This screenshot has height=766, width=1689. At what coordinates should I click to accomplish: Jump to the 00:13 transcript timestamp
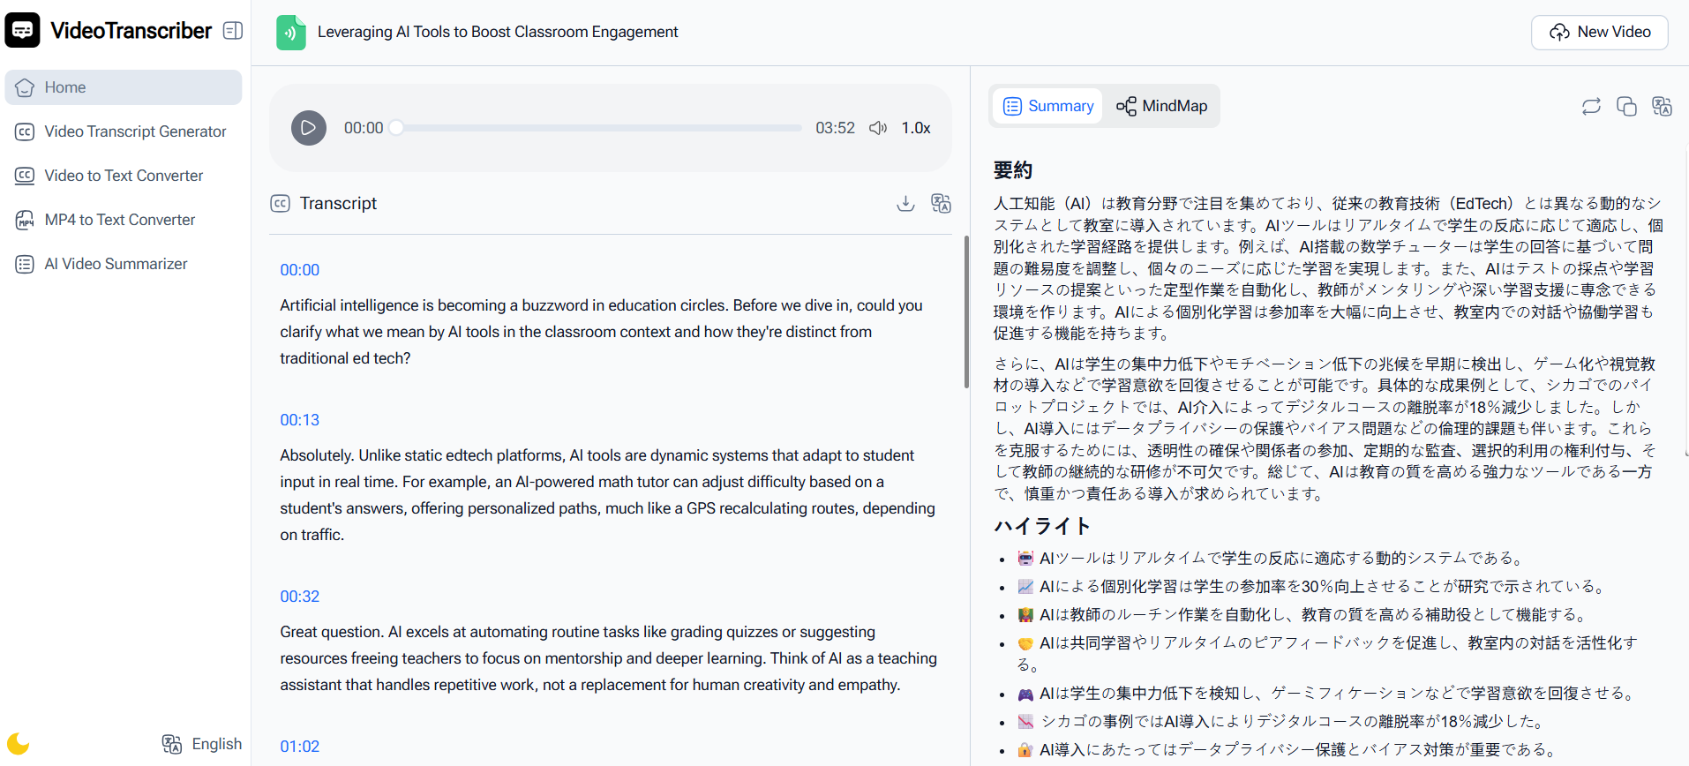tap(300, 420)
